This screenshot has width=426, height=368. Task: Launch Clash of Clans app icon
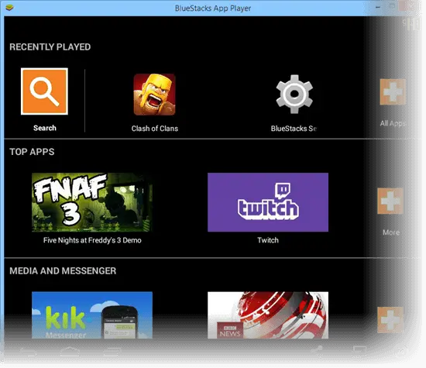pos(154,95)
